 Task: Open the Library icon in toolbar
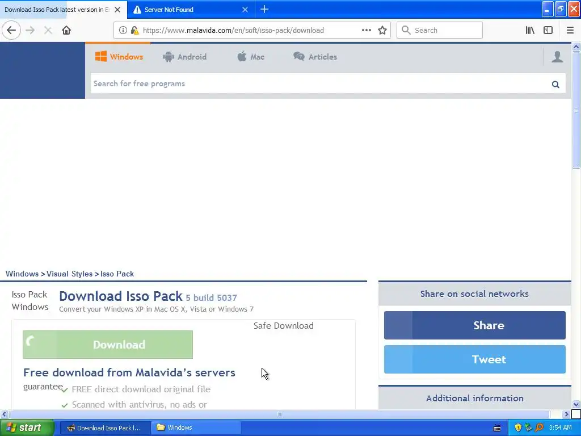530,31
